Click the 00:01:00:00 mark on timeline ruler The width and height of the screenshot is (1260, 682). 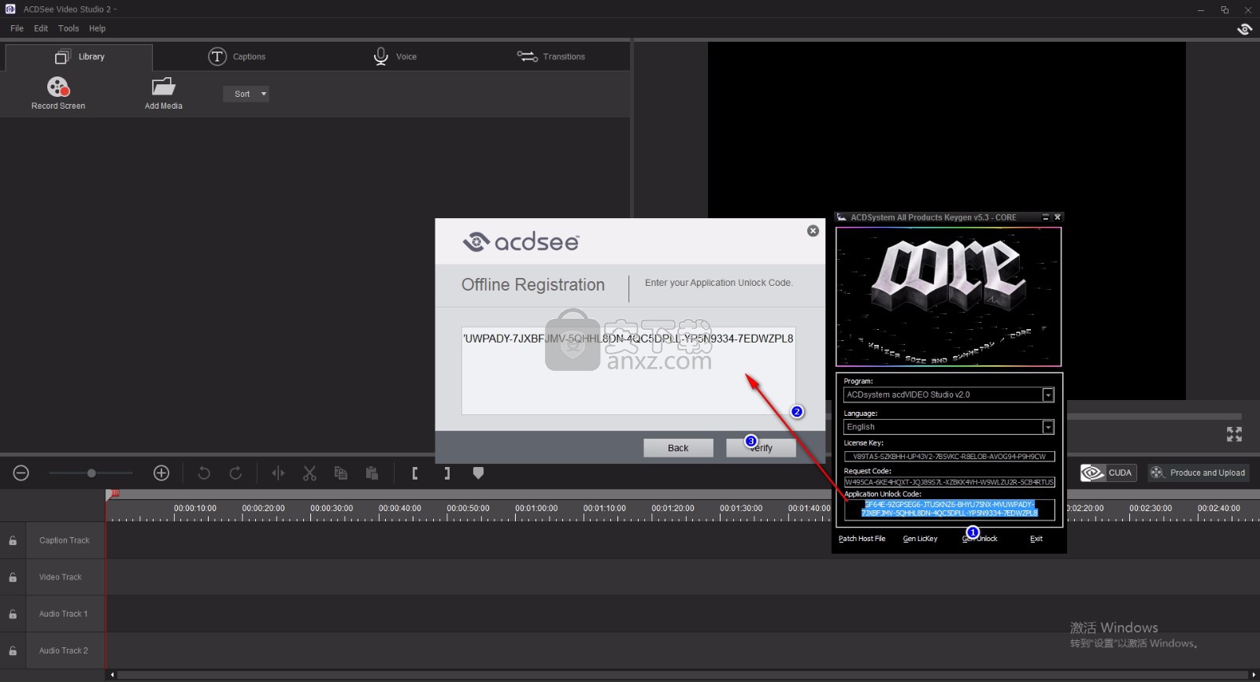tap(536, 508)
